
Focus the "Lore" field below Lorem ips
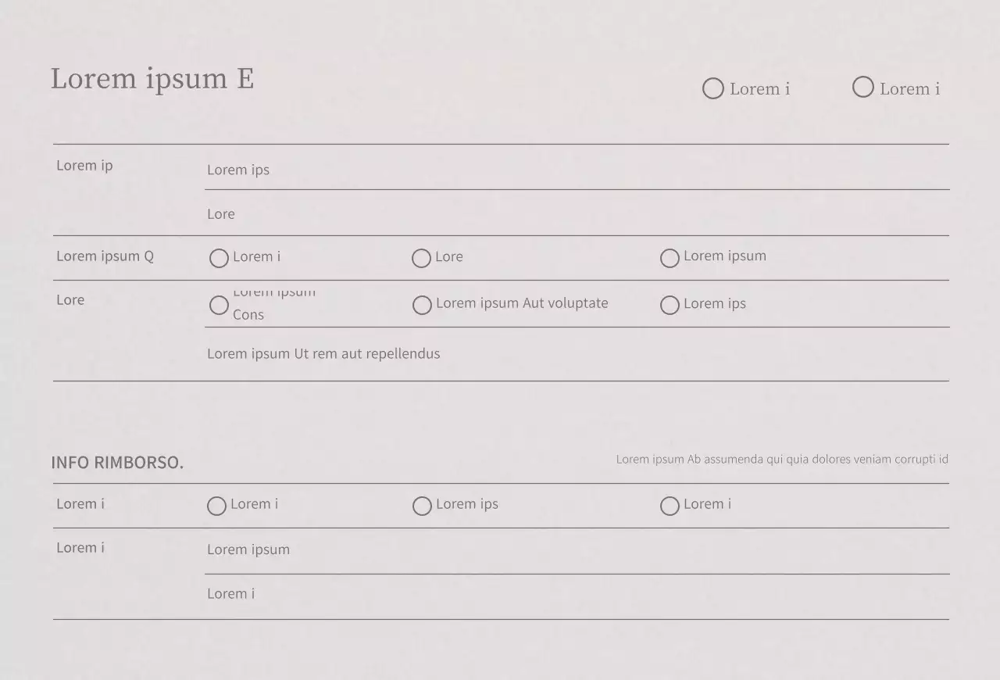577,214
